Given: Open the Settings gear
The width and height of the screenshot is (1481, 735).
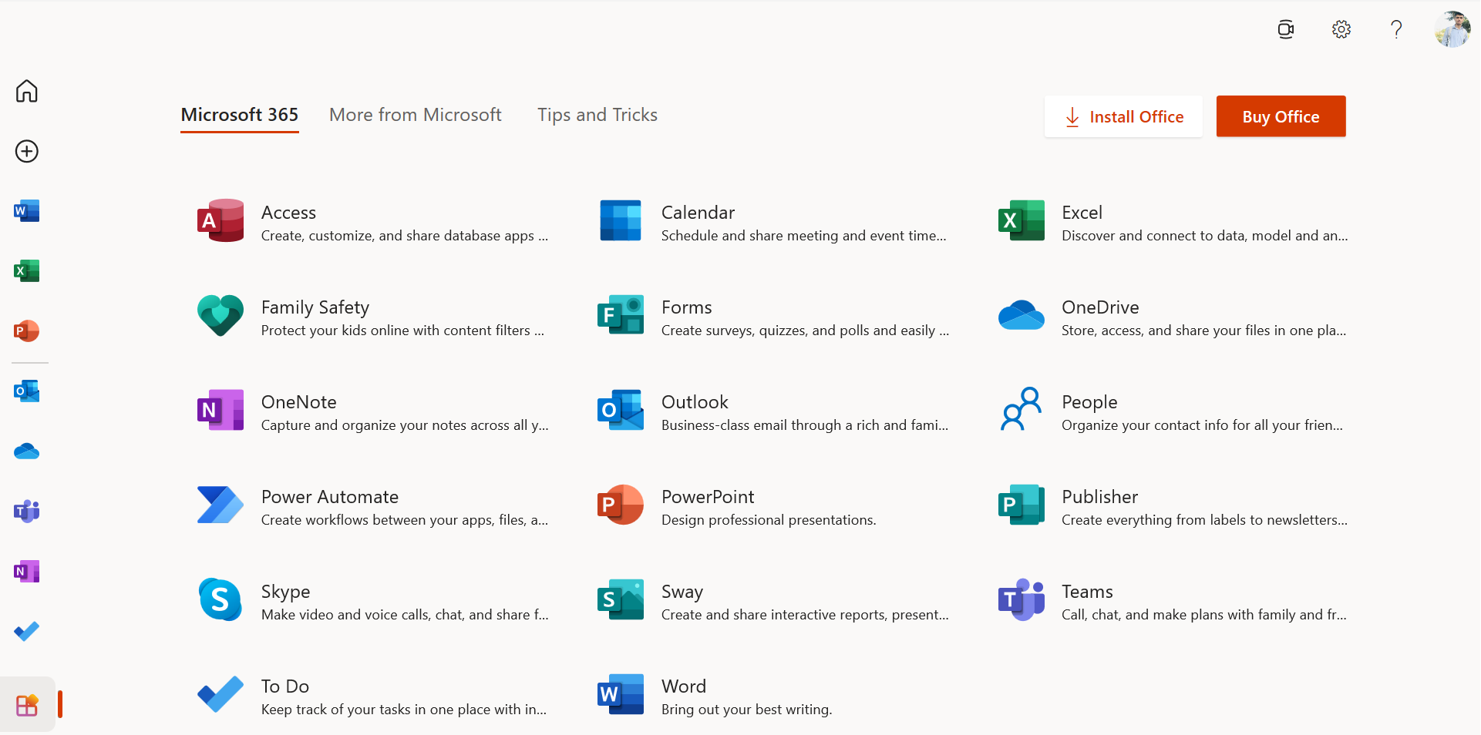Looking at the screenshot, I should click(x=1341, y=29).
